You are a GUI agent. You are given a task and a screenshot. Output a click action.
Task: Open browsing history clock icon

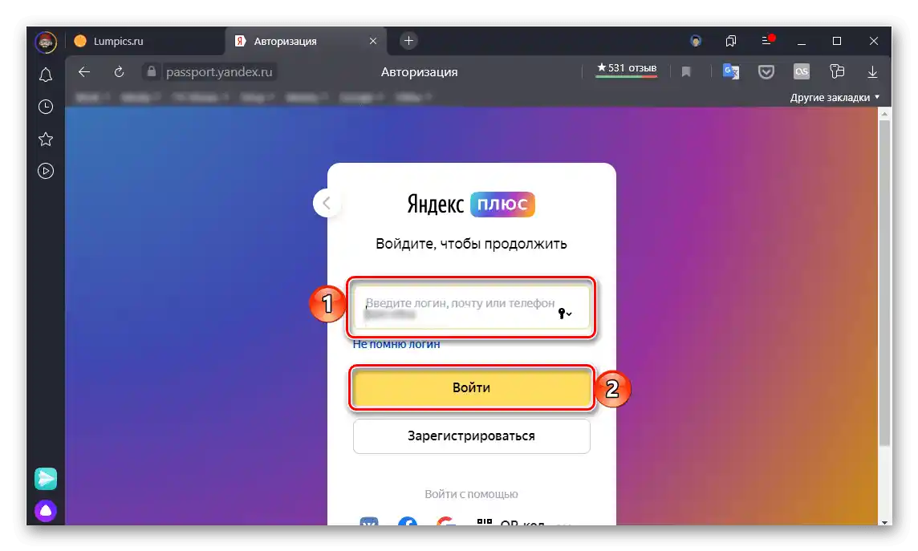(46, 107)
